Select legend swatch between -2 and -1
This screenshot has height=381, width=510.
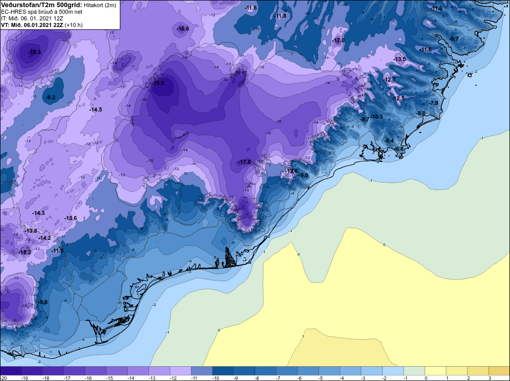pyautogui.click(x=393, y=371)
